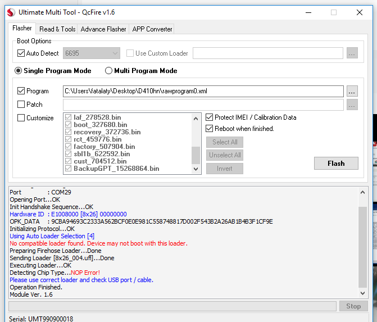Image resolution: width=377 pixels, height=322 pixels.
Task: Click the QcFire app logo icon
Action: point(11,12)
